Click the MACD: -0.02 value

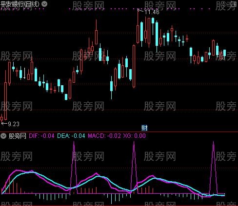click(x=104, y=136)
